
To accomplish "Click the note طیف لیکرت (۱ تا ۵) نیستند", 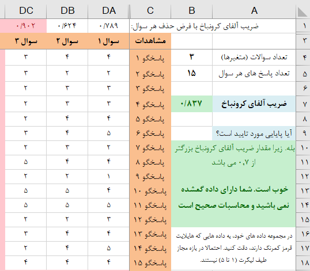I will pyautogui.click(x=233, y=260).
